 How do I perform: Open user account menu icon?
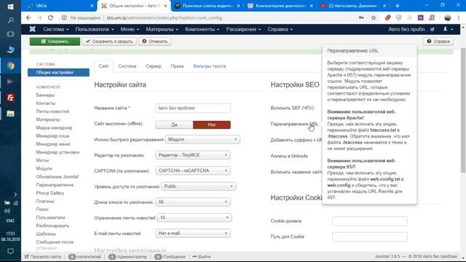coord(448,29)
